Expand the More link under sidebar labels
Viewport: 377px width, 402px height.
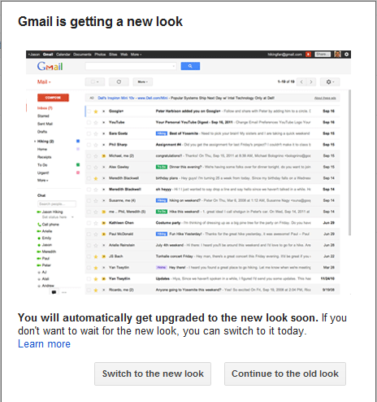coord(43,181)
